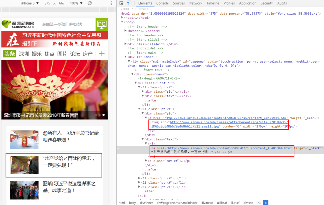324x205 pixels.
Task: Toggle the device toolbar icon
Action: (x=129, y=3)
